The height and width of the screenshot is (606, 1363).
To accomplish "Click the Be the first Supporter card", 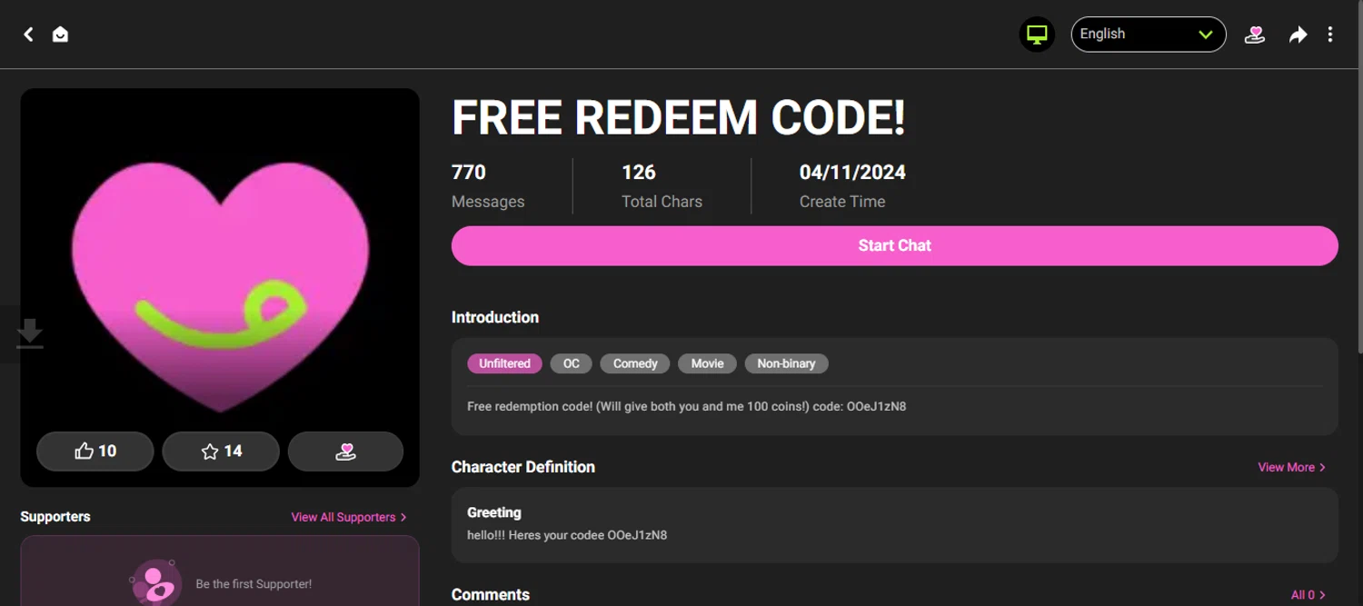I will [x=220, y=571].
